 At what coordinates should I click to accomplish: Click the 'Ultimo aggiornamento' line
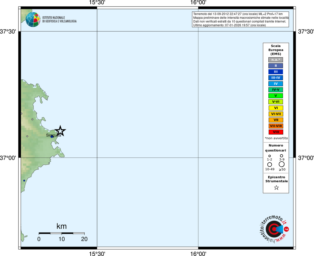pos(230,25)
